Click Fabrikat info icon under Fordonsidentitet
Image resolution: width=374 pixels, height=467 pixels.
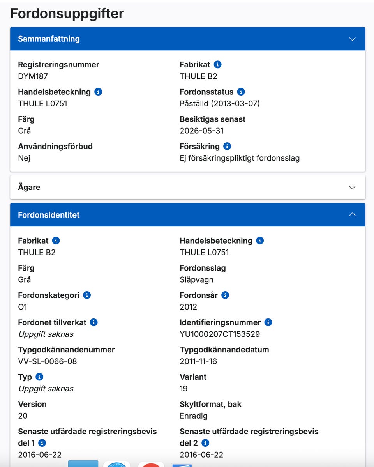56,241
